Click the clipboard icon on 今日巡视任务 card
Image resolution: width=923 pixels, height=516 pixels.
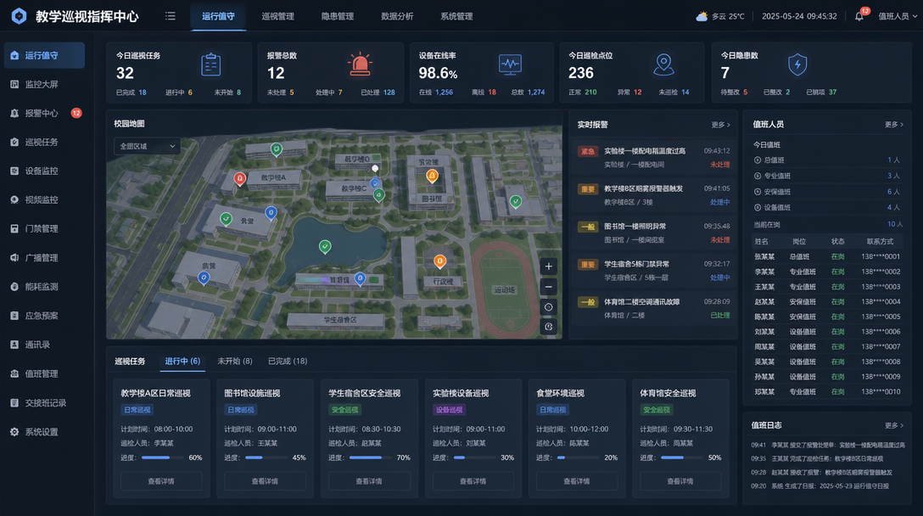tap(210, 64)
